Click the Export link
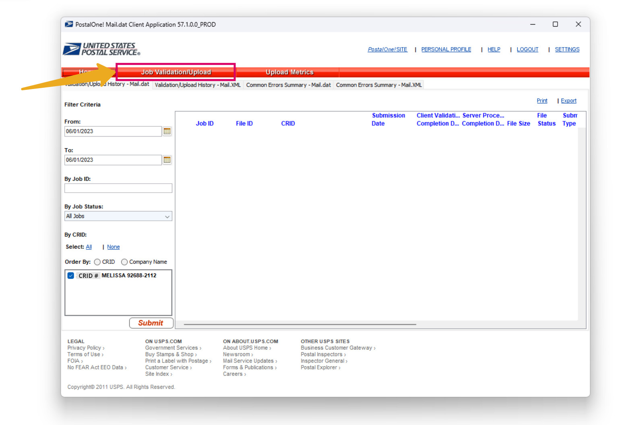Viewport: 632px width, 425px height. pos(568,101)
